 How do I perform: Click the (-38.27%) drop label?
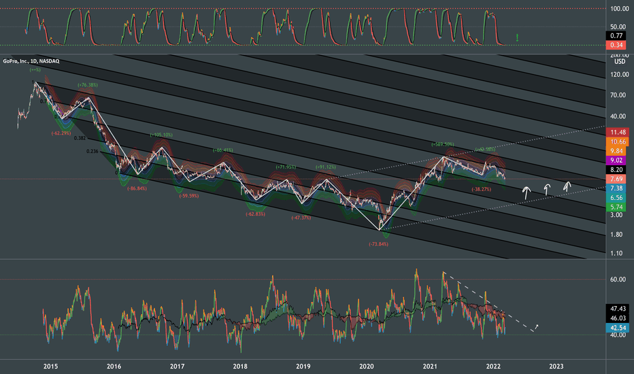tap(481, 189)
